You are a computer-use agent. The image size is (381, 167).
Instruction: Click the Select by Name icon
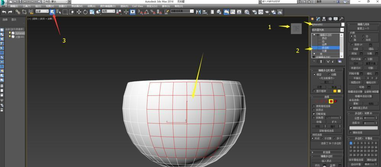(58, 12)
